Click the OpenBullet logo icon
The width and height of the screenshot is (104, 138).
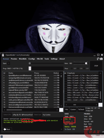(x=3, y=55)
